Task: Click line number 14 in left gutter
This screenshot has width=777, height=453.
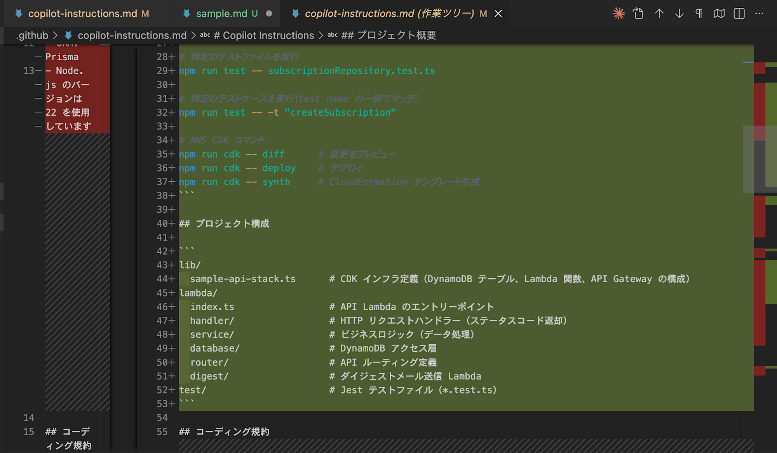Action: coord(29,418)
